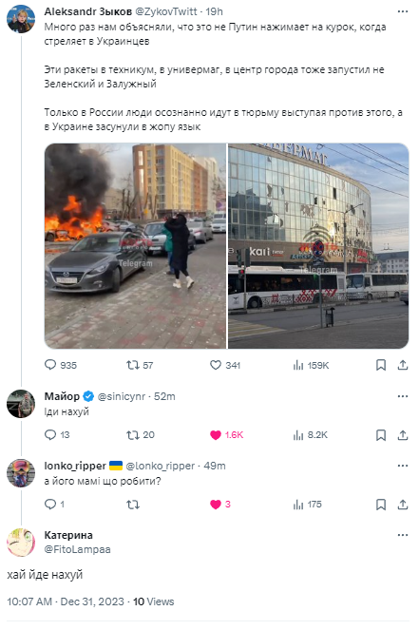Viewport: 419px width, 630px height.
Task: Open more options menu on Aleksandr's tweet
Action: [x=403, y=11]
